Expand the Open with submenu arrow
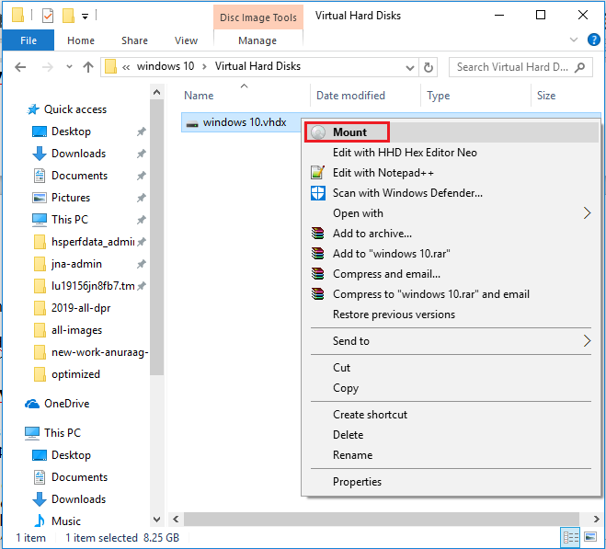Viewport: 606px width, 549px height. coord(587,213)
